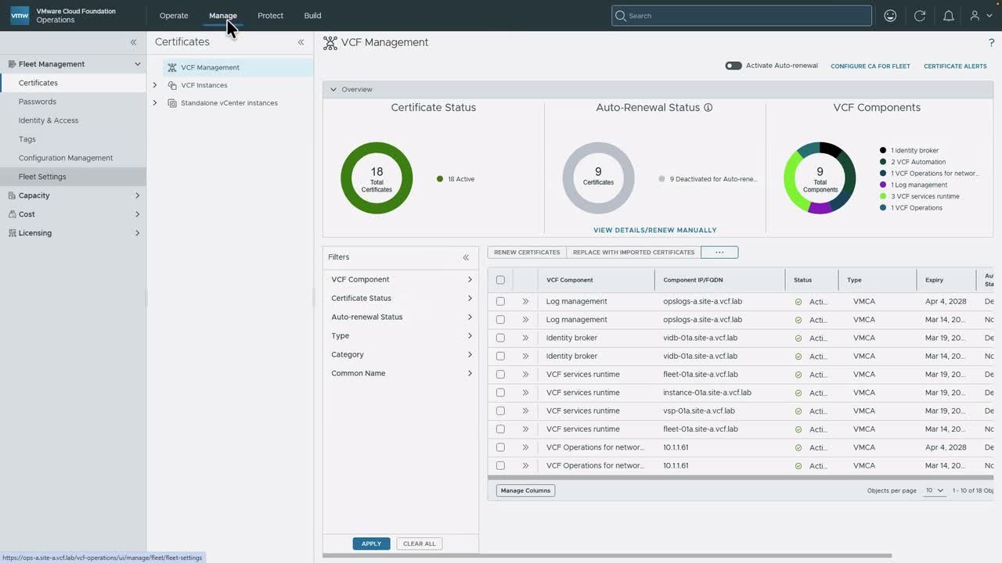Switch to the Protect tab

click(x=270, y=16)
